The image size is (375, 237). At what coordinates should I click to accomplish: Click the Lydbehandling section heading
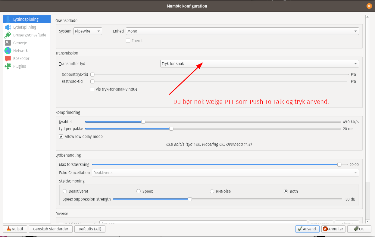click(68, 155)
